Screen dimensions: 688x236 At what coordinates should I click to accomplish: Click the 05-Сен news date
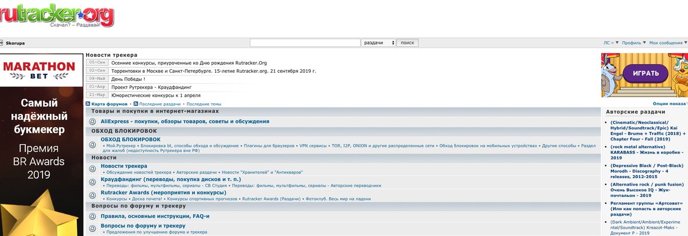[x=97, y=62]
